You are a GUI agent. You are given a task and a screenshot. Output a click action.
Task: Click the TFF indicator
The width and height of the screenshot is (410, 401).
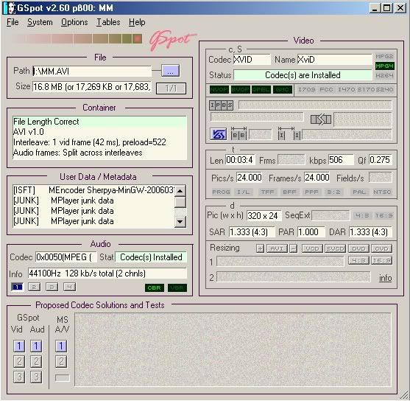coord(267,192)
